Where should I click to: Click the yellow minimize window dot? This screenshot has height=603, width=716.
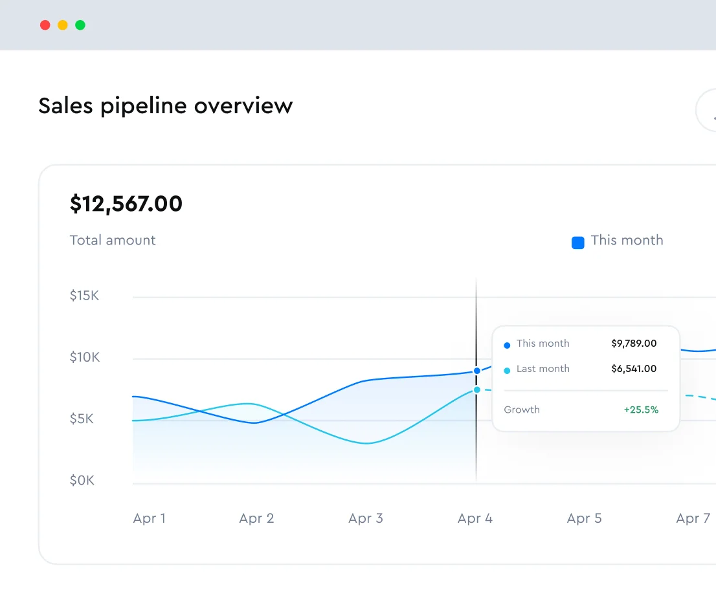[62, 25]
